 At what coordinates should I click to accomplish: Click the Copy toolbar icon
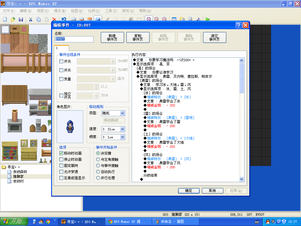39,19
